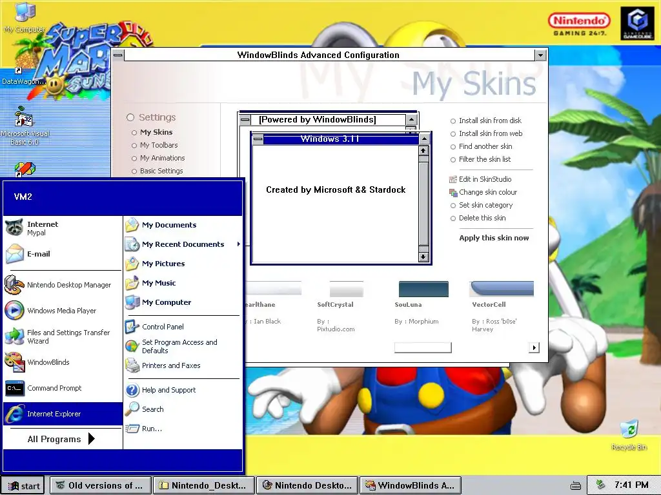Image resolution: width=661 pixels, height=495 pixels.
Task: Select the VectorCell skin thumbnail
Action: (x=502, y=289)
